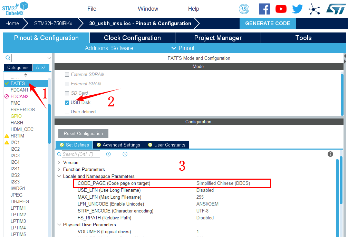Expand the Version parameter group
348x237 pixels.
tap(59, 162)
